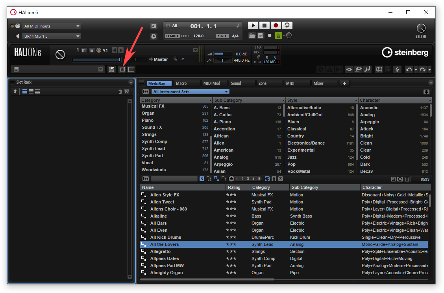
Task: Open the All MIDI Inputs dropdown
Action: click(x=51, y=26)
